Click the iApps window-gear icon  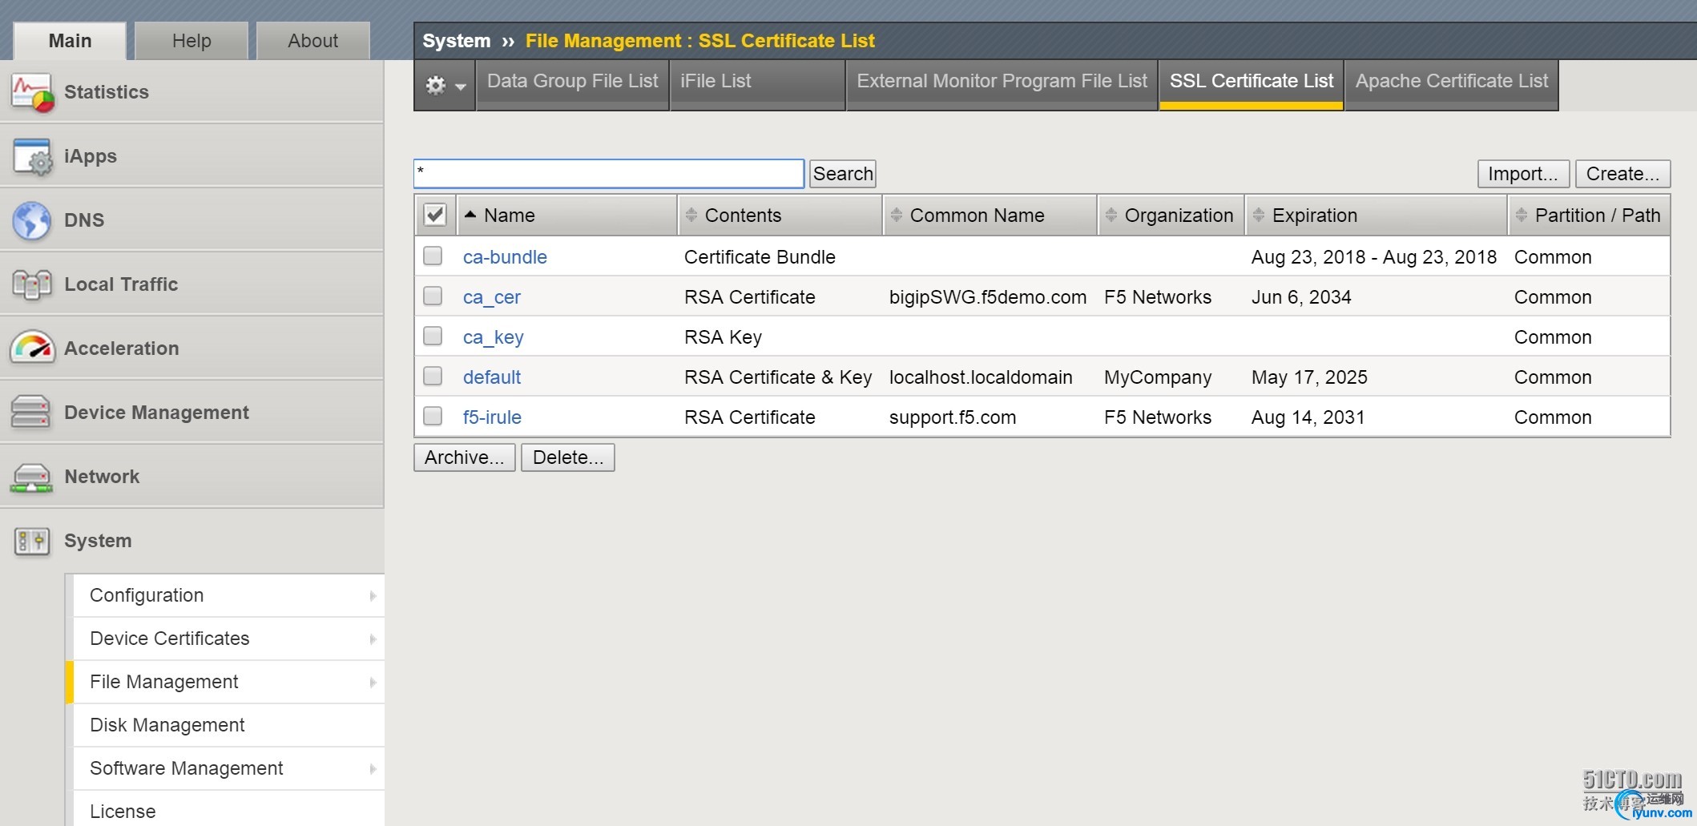(x=32, y=156)
